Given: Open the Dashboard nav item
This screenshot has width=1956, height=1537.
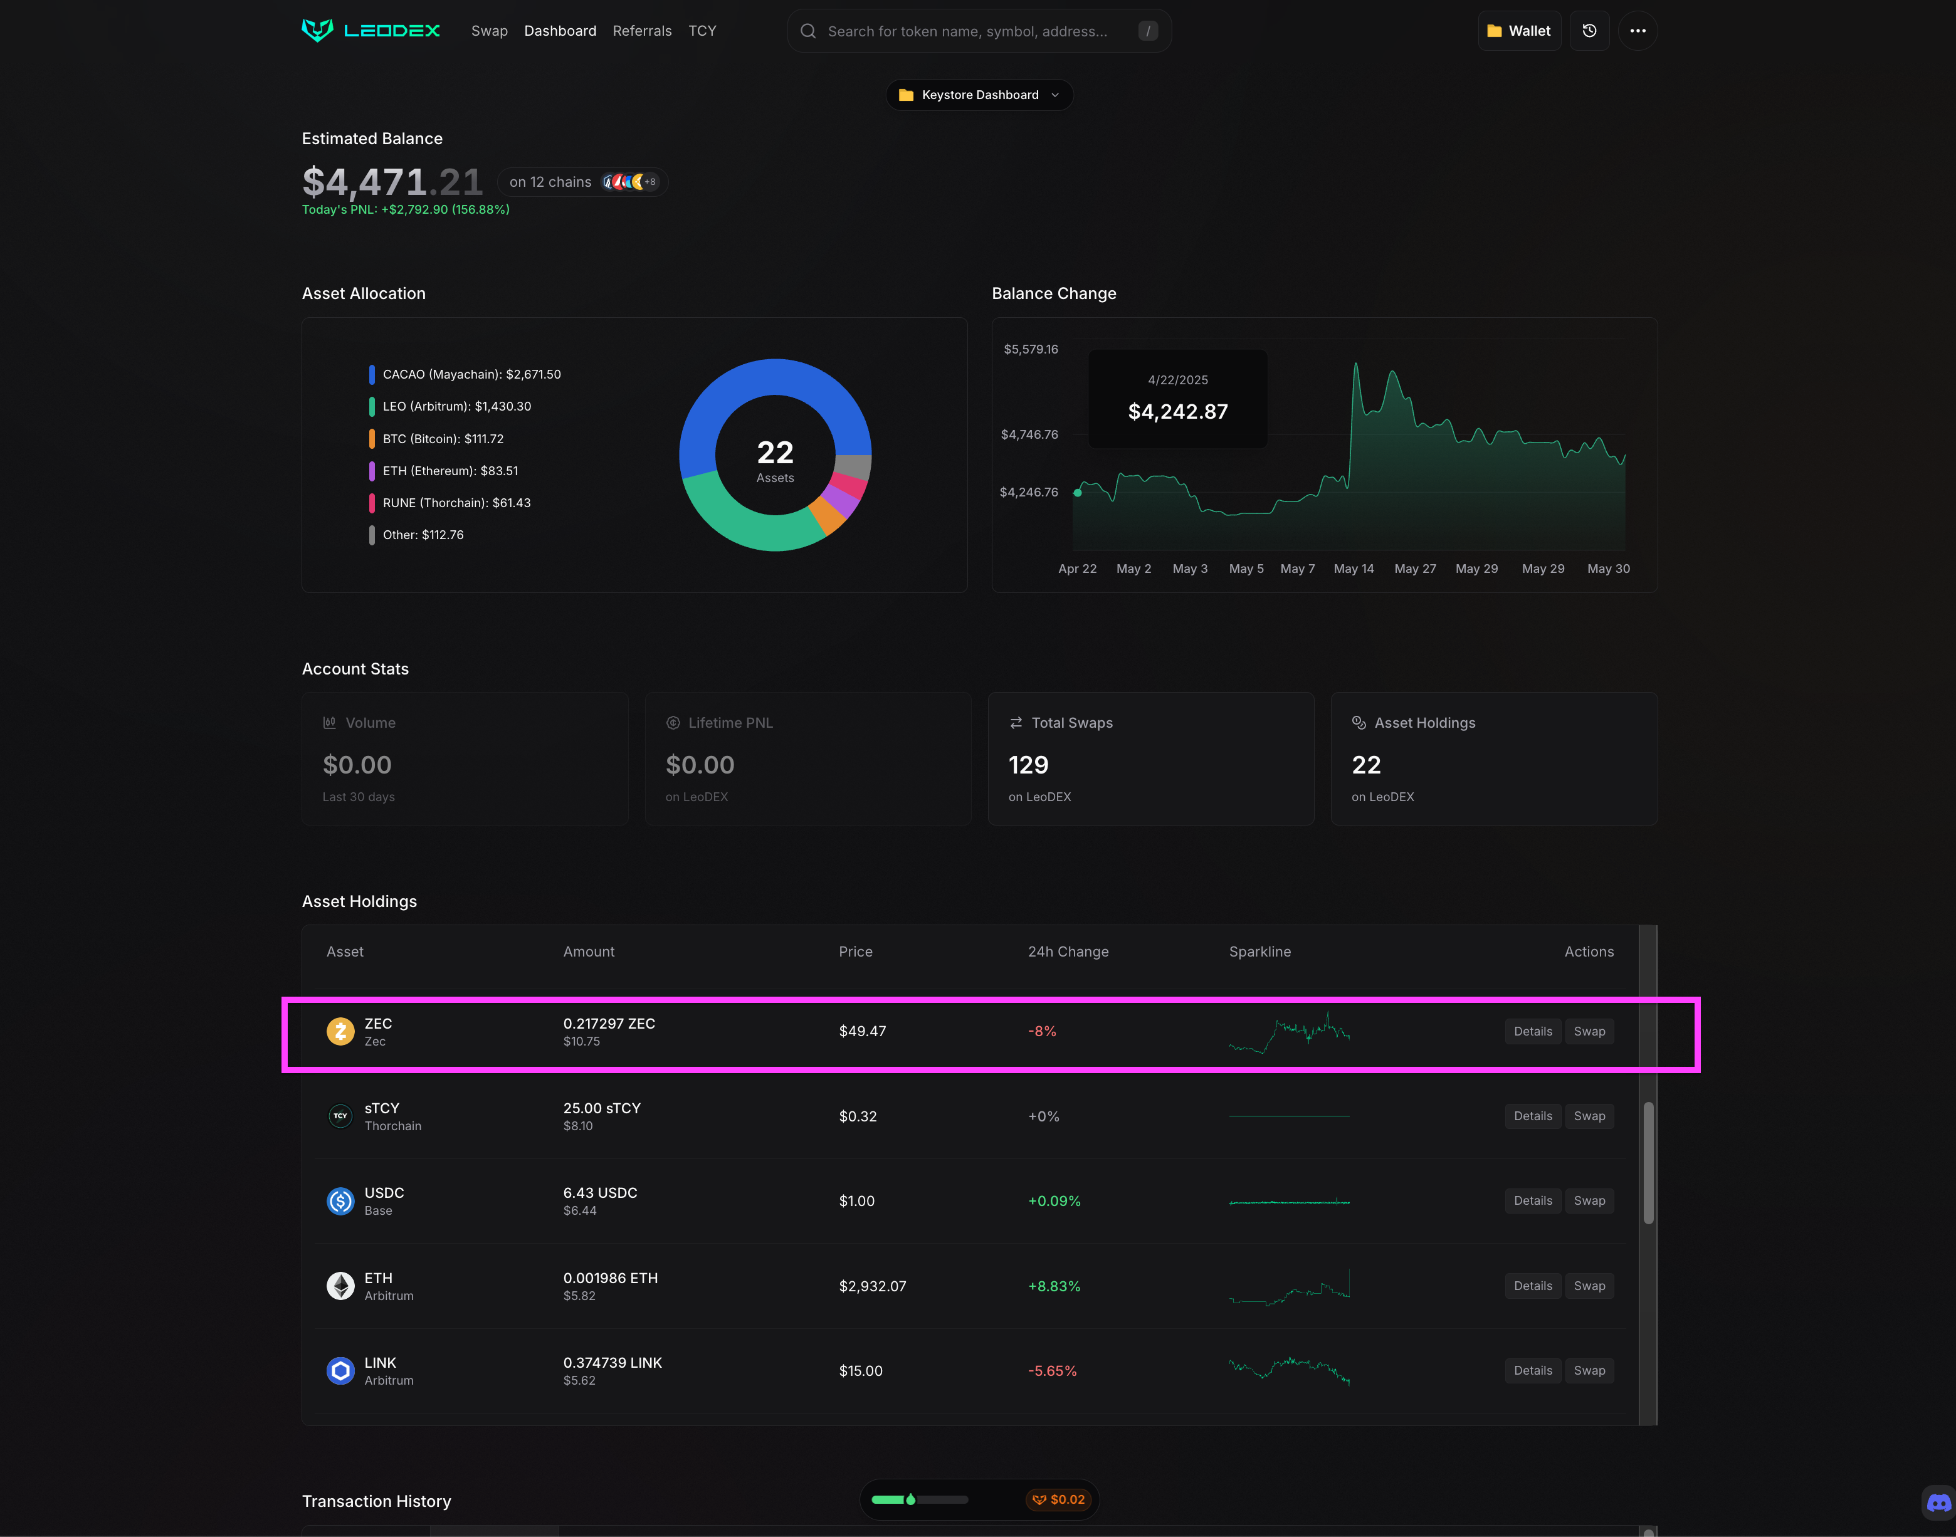Looking at the screenshot, I should pyautogui.click(x=560, y=31).
